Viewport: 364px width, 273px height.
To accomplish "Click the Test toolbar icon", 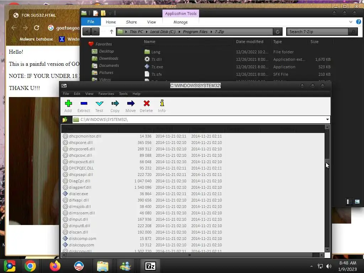I will coord(100,106).
